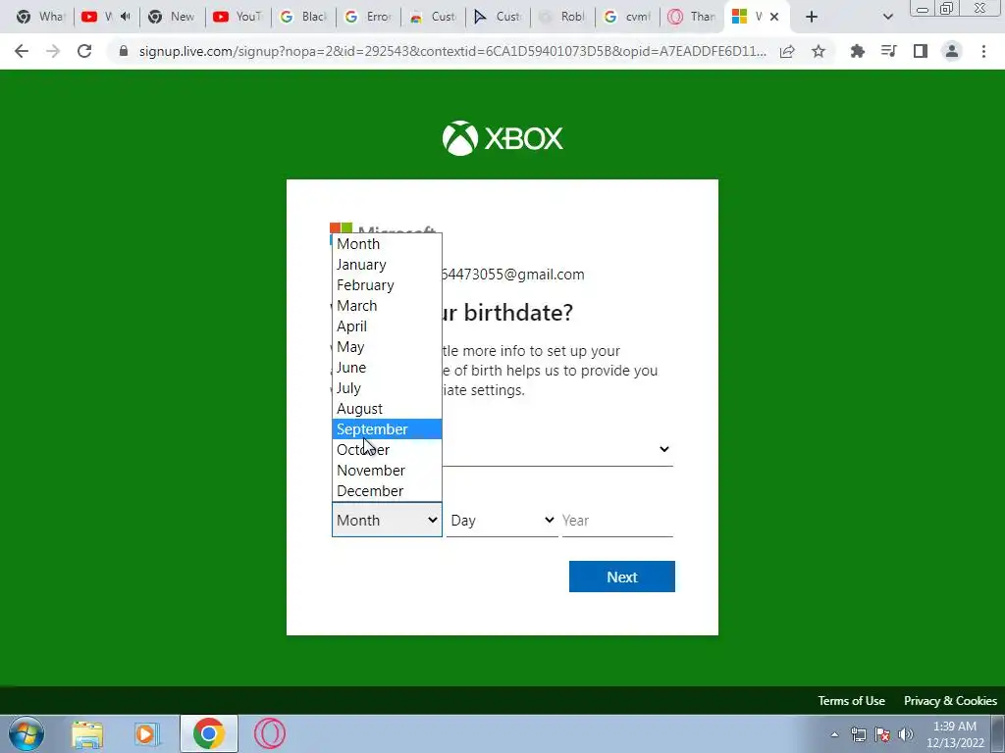Choose October in the month list
Image resolution: width=1005 pixels, height=753 pixels.
(387, 449)
